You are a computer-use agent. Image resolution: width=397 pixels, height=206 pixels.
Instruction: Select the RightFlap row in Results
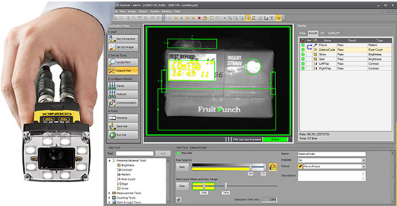[x=346, y=68]
